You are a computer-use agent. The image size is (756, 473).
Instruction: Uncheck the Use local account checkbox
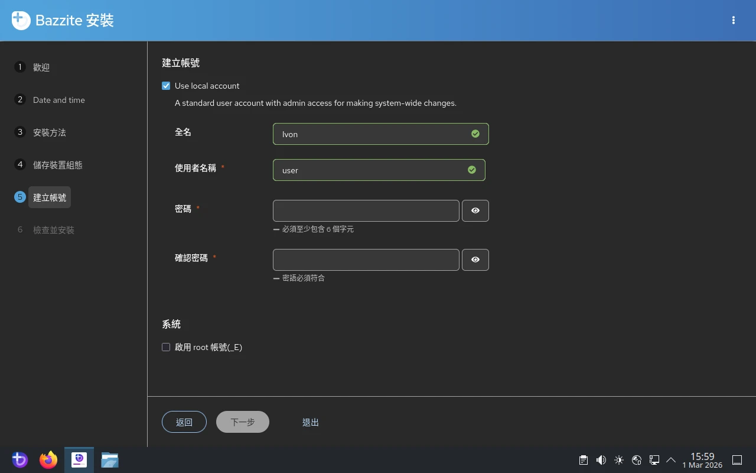[166, 85]
